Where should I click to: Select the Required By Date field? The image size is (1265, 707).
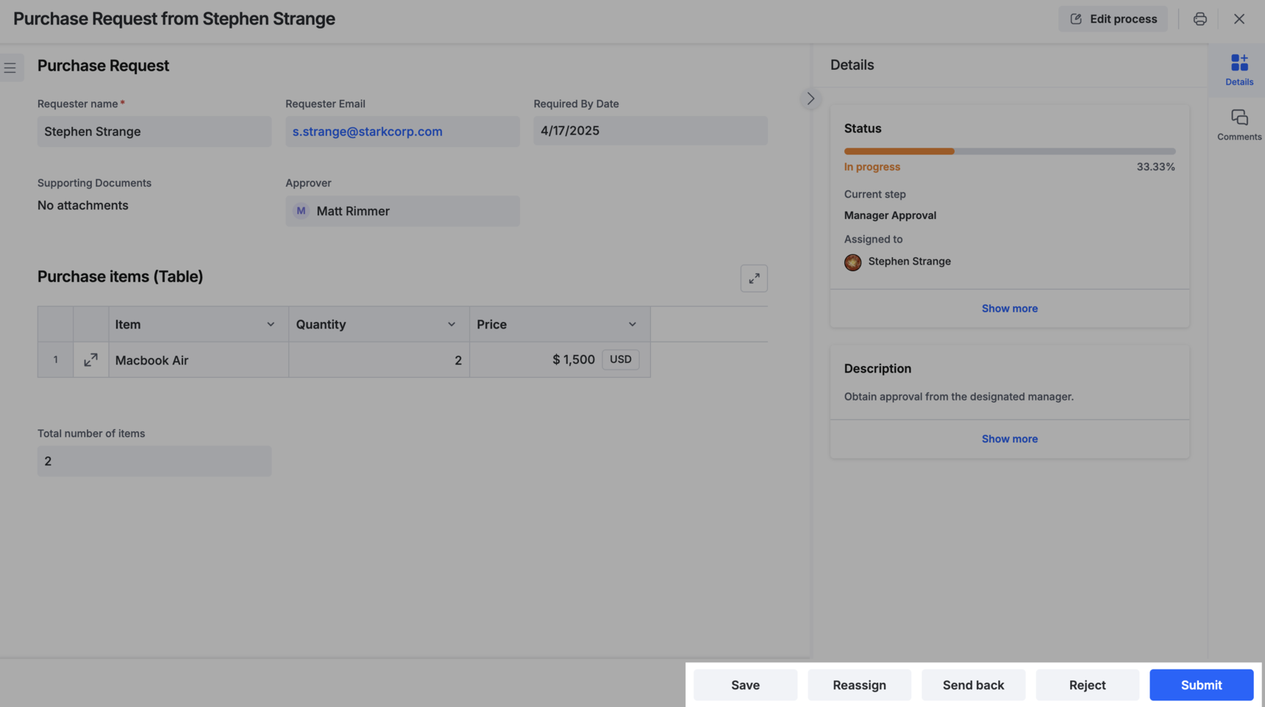point(650,131)
